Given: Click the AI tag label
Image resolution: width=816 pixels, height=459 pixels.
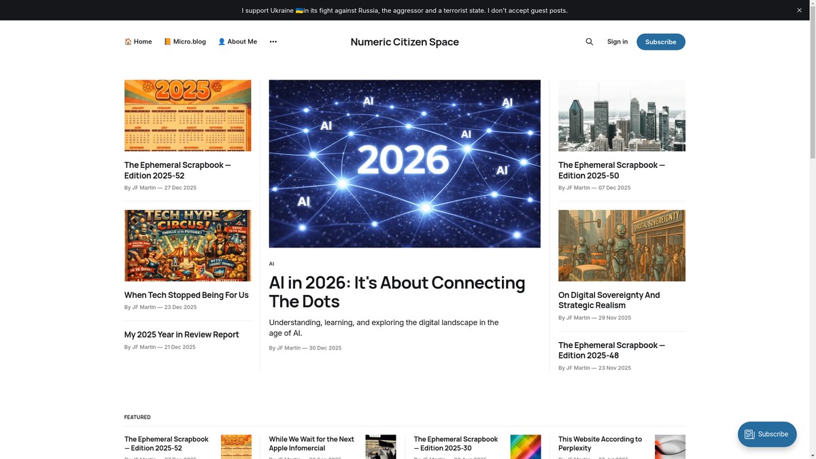Looking at the screenshot, I should pos(271,264).
